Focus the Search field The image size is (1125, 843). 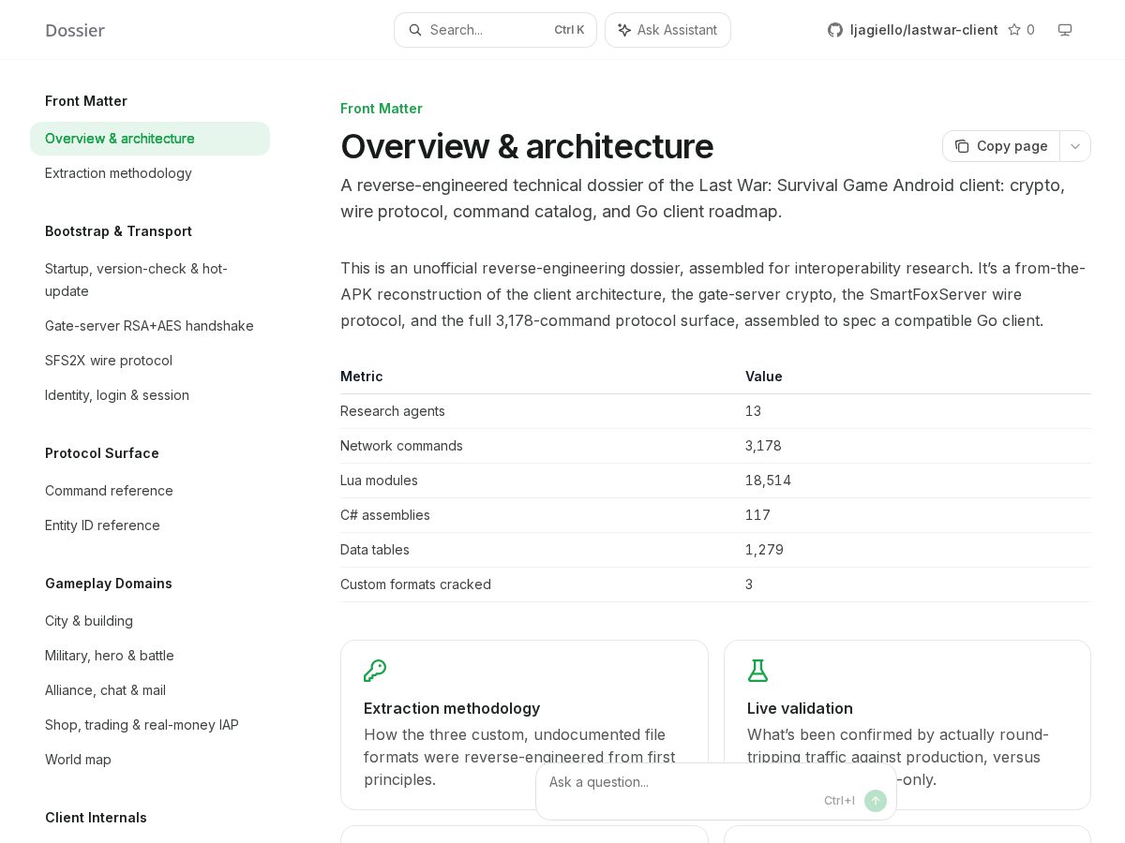tap(495, 30)
